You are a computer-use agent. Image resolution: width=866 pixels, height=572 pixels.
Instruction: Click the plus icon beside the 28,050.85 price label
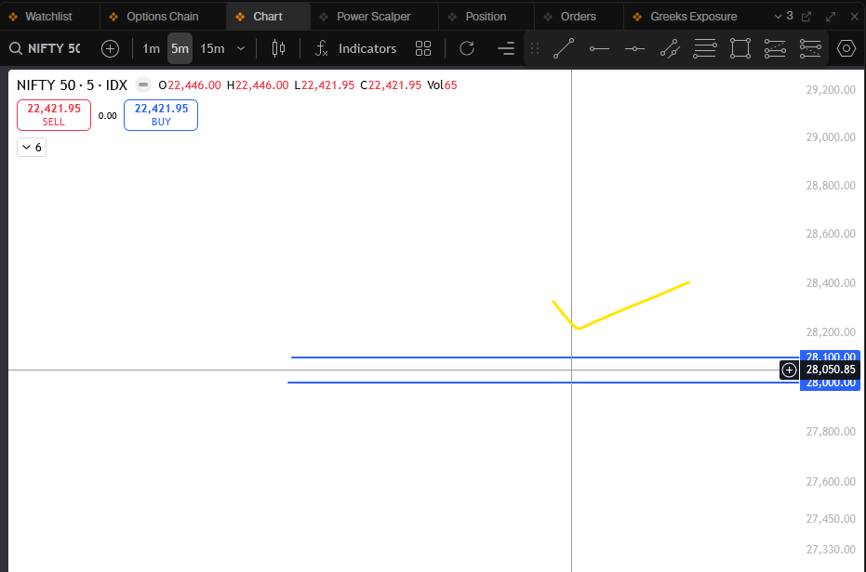click(x=789, y=370)
